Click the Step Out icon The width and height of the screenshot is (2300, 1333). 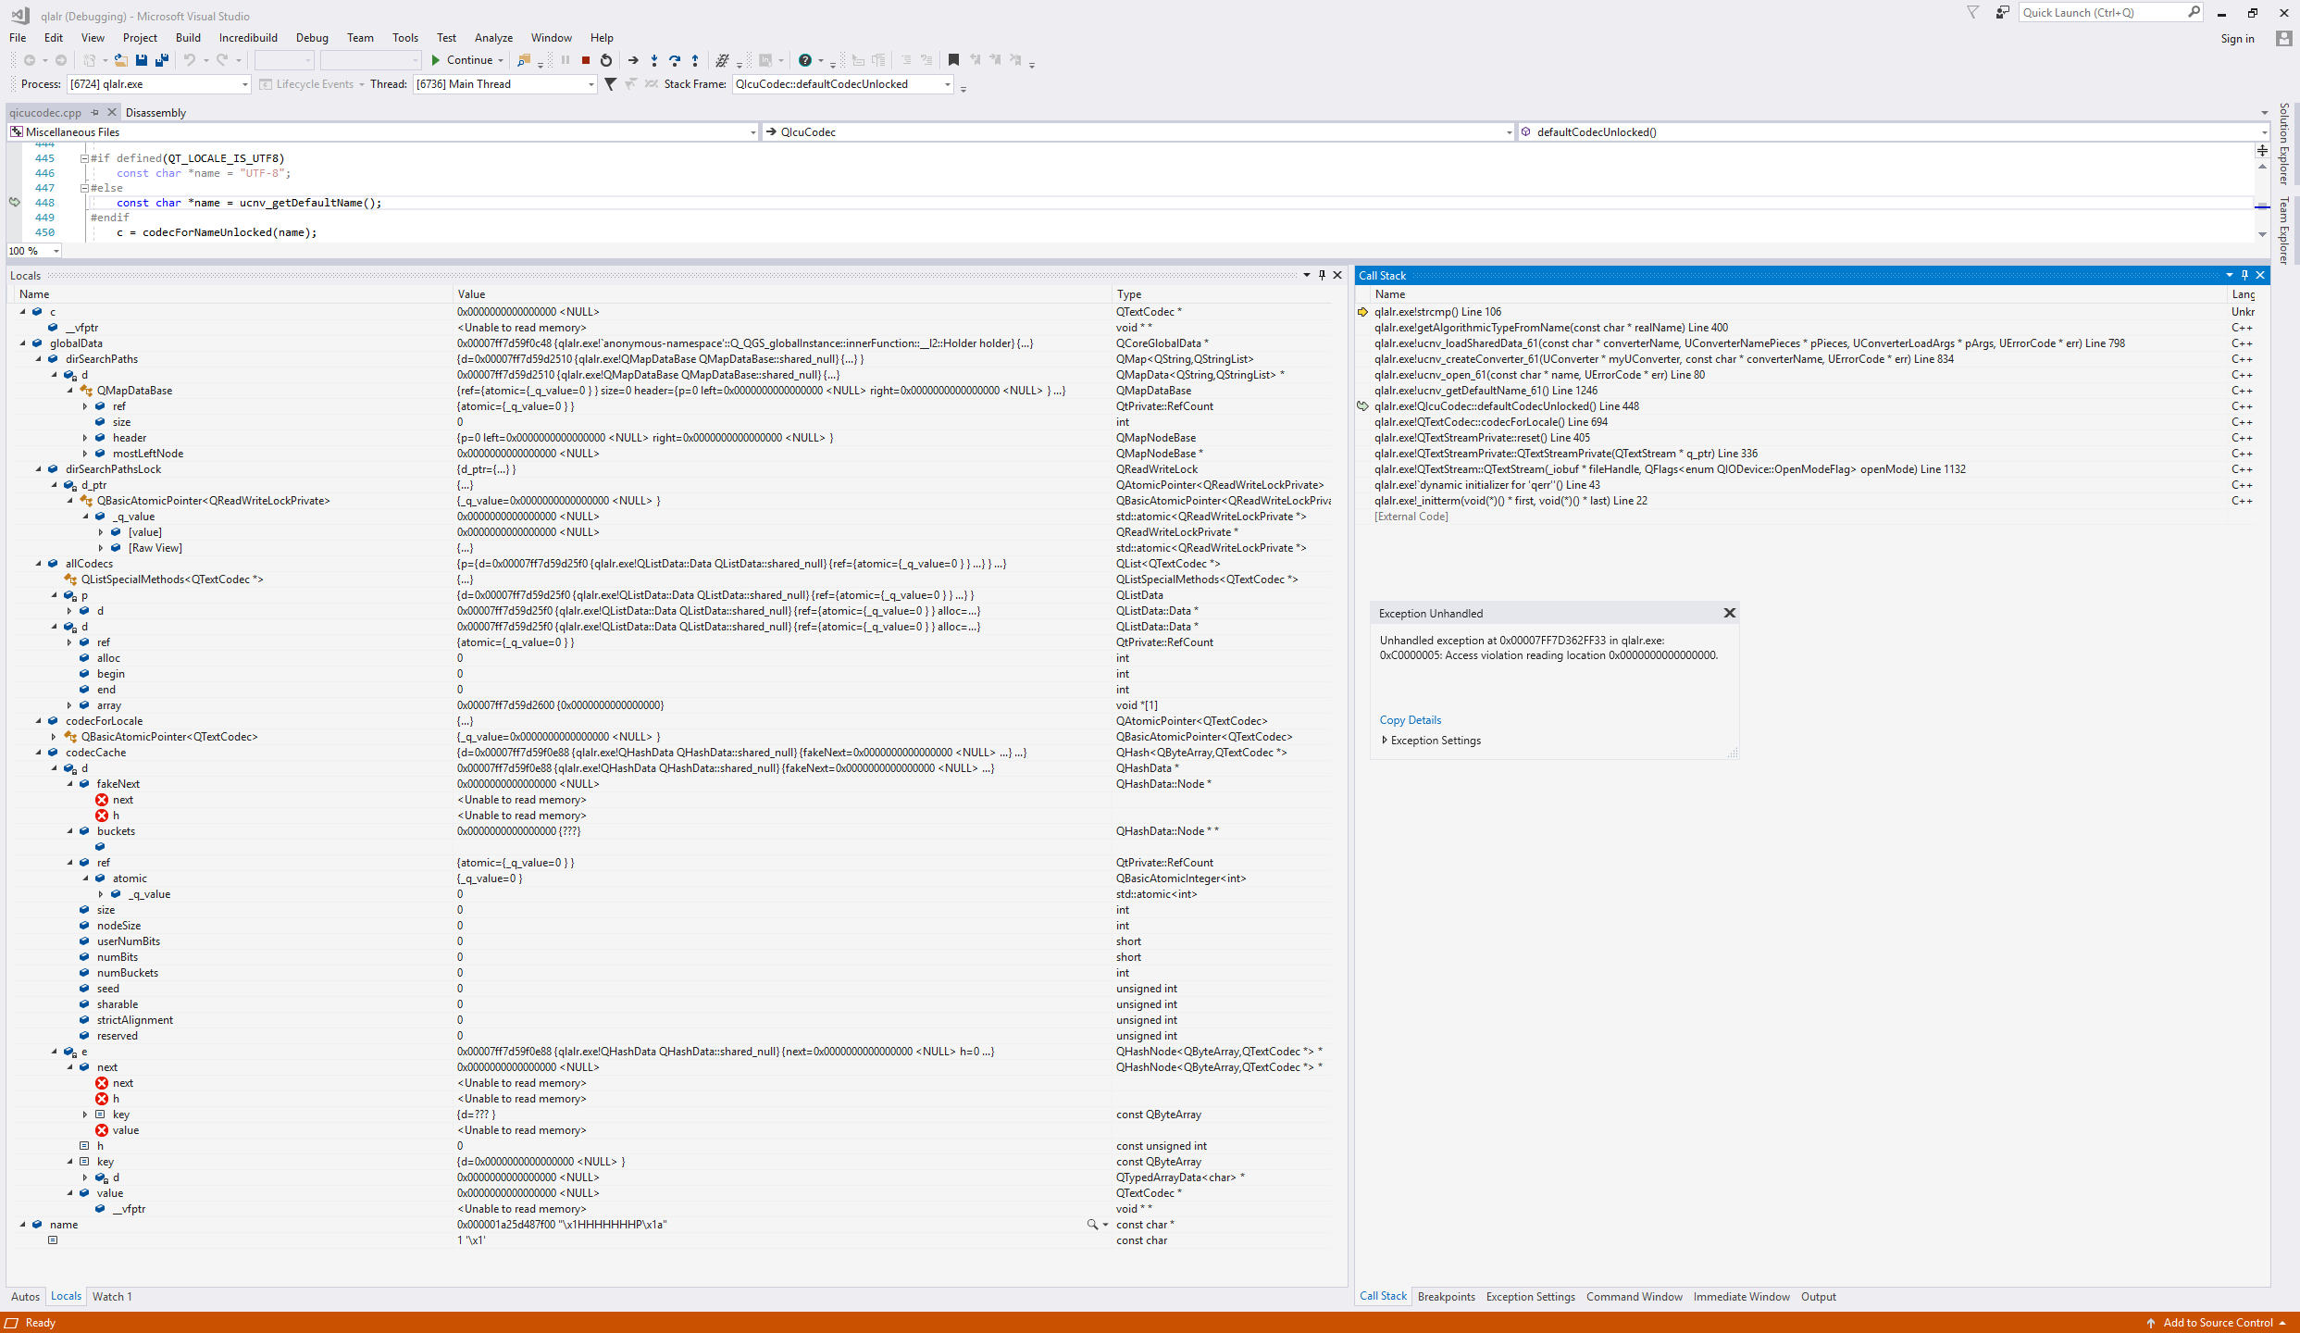coord(695,60)
